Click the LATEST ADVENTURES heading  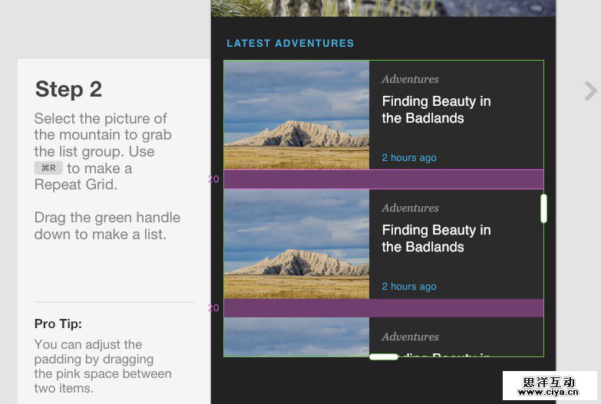(290, 44)
